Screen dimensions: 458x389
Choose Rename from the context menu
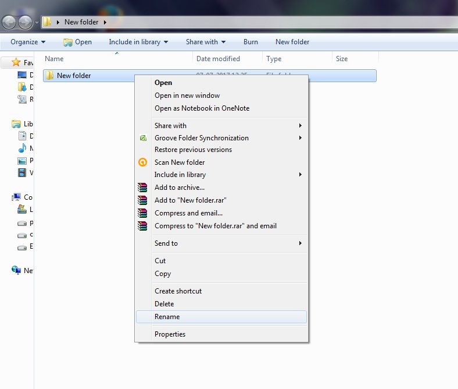(x=167, y=317)
